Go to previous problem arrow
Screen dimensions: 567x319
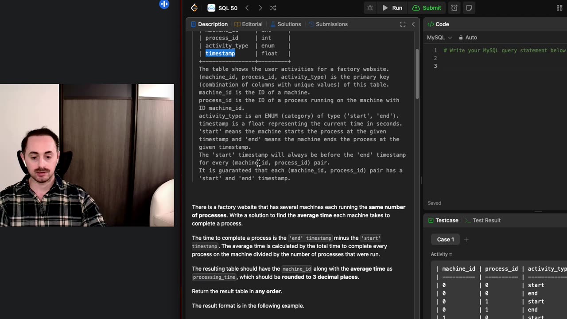(x=247, y=8)
